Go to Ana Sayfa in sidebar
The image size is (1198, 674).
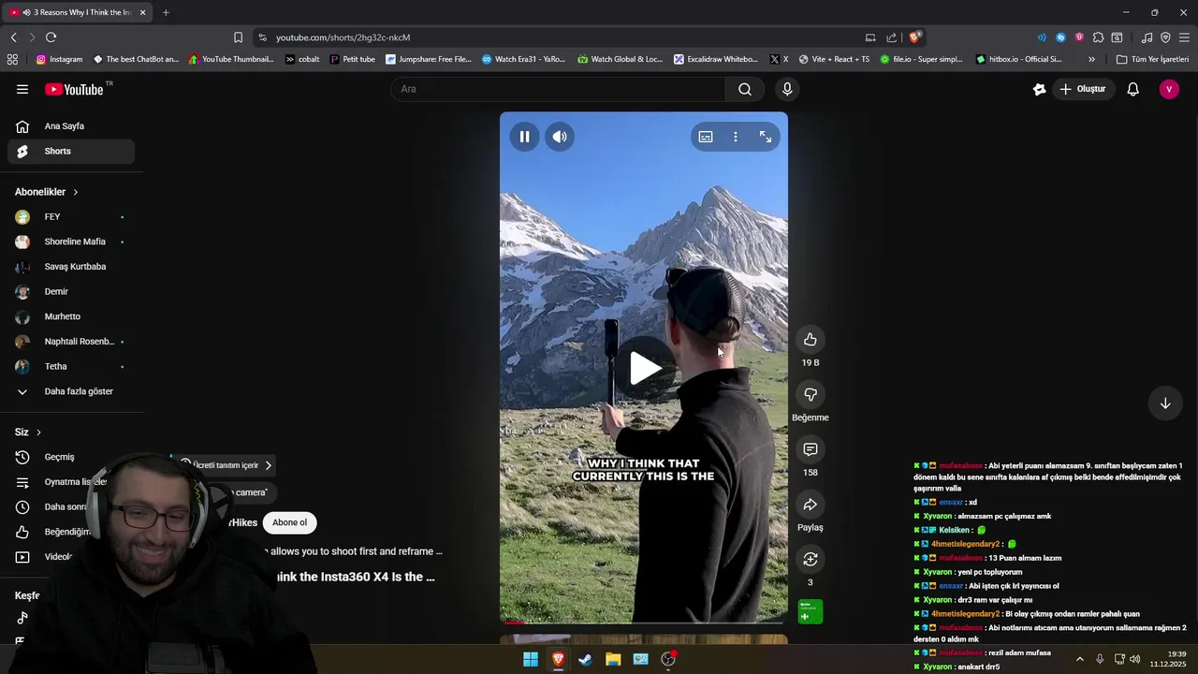point(71,126)
